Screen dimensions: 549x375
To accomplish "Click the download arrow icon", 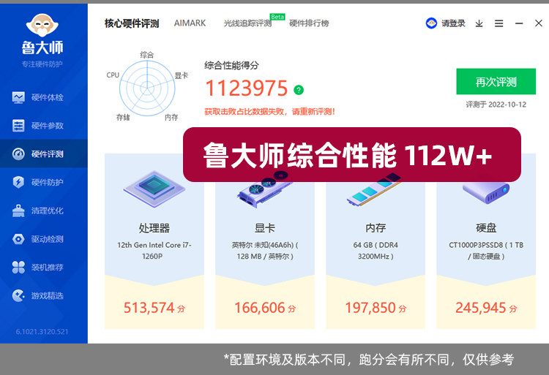I will [479, 23].
